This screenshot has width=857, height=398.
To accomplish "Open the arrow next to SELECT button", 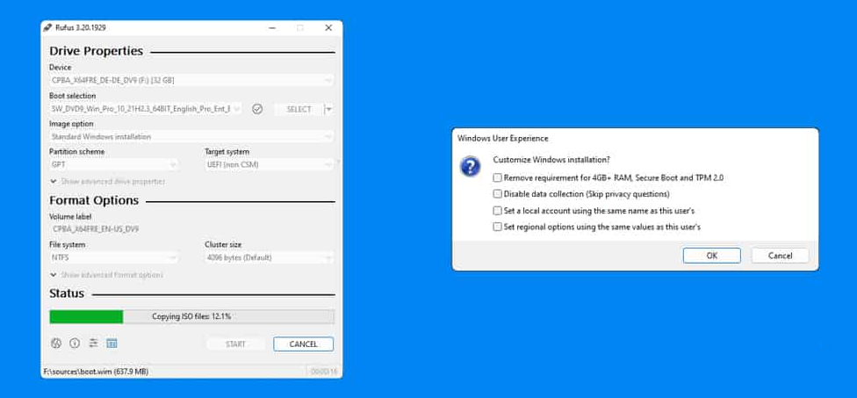I will [x=328, y=109].
